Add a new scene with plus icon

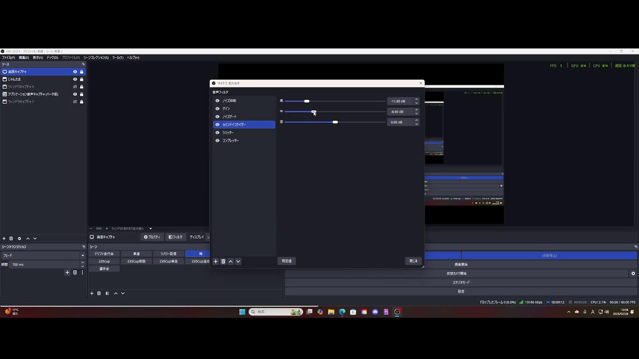[91, 294]
